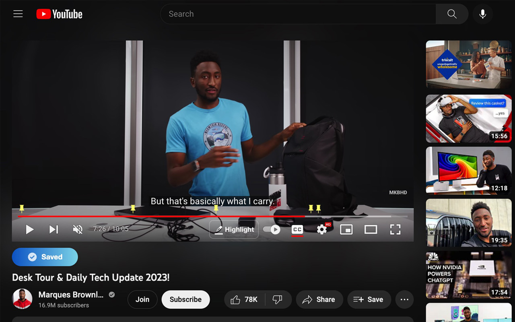Open player settings gear
Image resolution: width=515 pixels, height=322 pixels.
click(x=322, y=229)
